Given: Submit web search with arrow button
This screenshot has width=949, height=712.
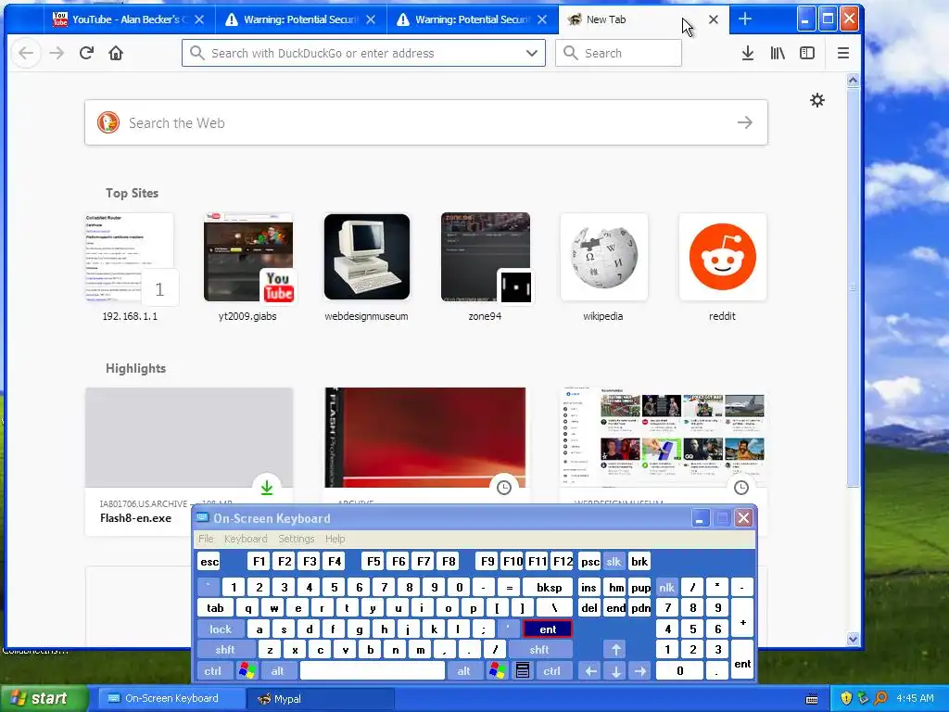Looking at the screenshot, I should coord(745,123).
